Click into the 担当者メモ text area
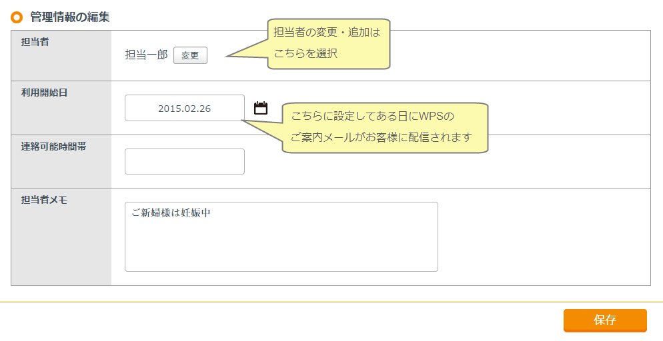This screenshot has height=341, width=663. (x=281, y=236)
